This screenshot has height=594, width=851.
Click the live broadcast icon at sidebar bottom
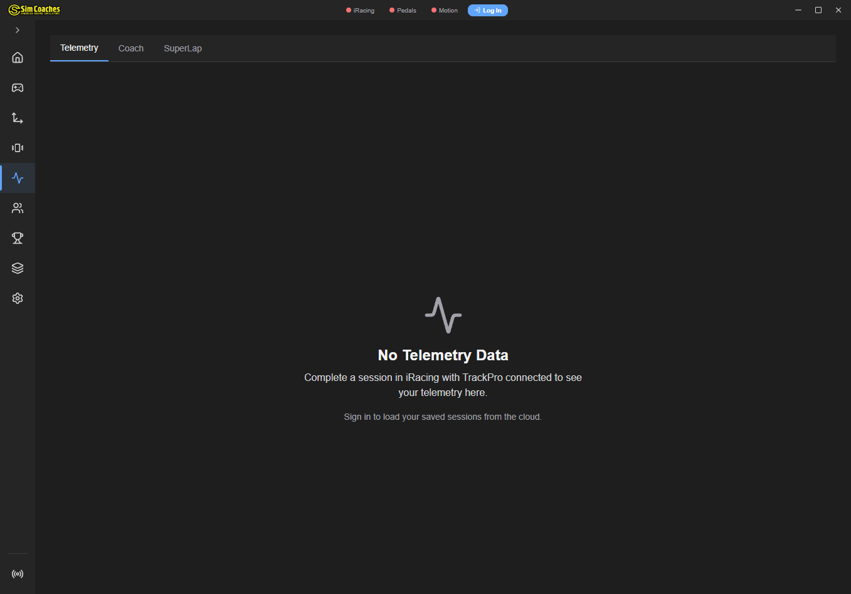(x=17, y=573)
